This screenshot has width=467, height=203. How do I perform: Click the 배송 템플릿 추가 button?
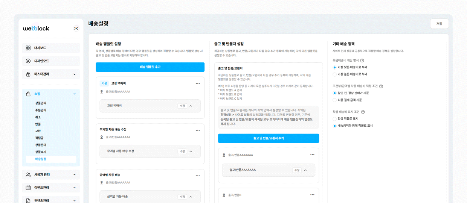click(150, 67)
